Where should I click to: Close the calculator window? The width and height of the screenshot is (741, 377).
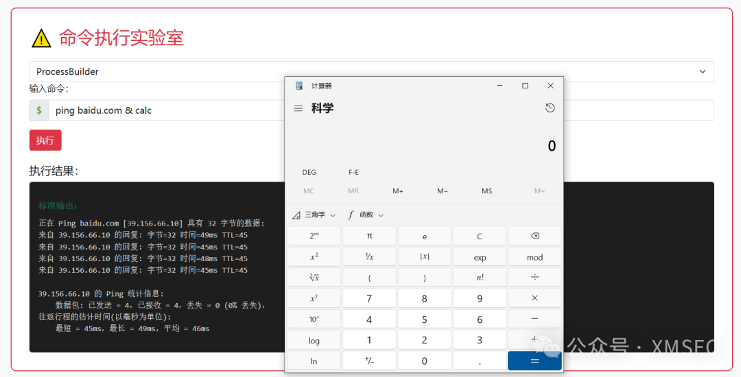(550, 86)
